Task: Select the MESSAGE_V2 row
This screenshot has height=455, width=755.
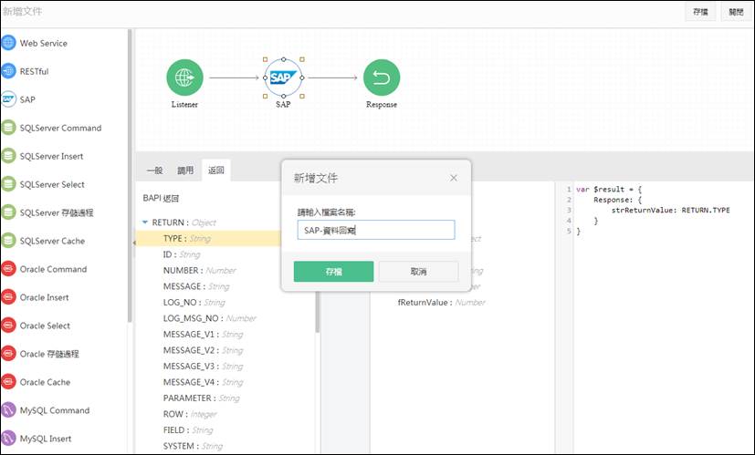Action: click(x=203, y=350)
